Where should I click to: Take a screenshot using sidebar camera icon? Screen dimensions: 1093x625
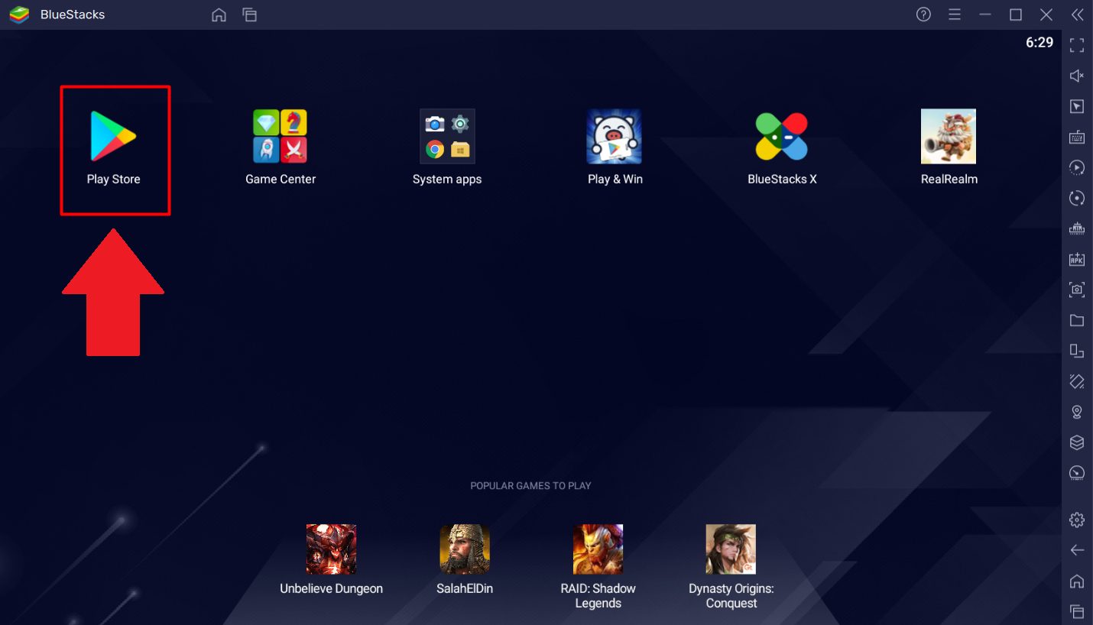(x=1077, y=290)
